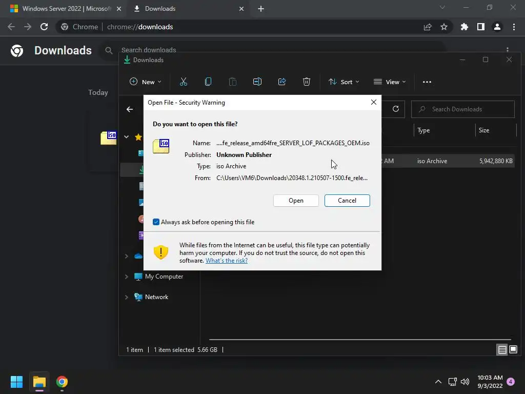
Task: Click the Cut scissors icon in Explorer toolbar
Action: [184, 82]
